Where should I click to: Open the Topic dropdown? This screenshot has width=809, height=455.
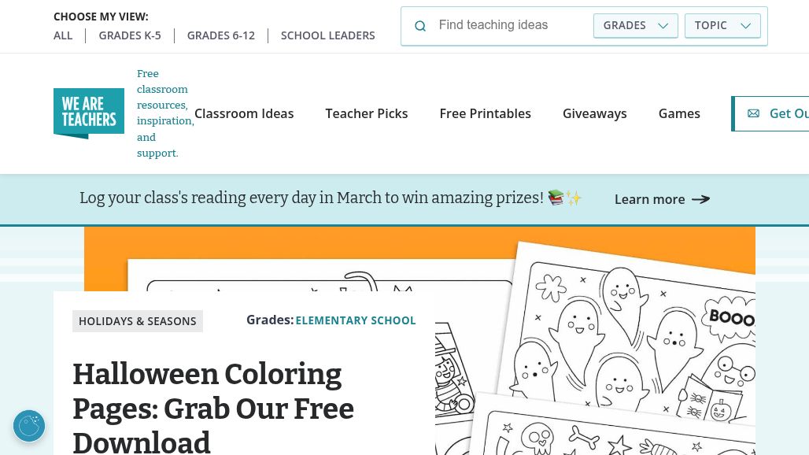point(722,25)
